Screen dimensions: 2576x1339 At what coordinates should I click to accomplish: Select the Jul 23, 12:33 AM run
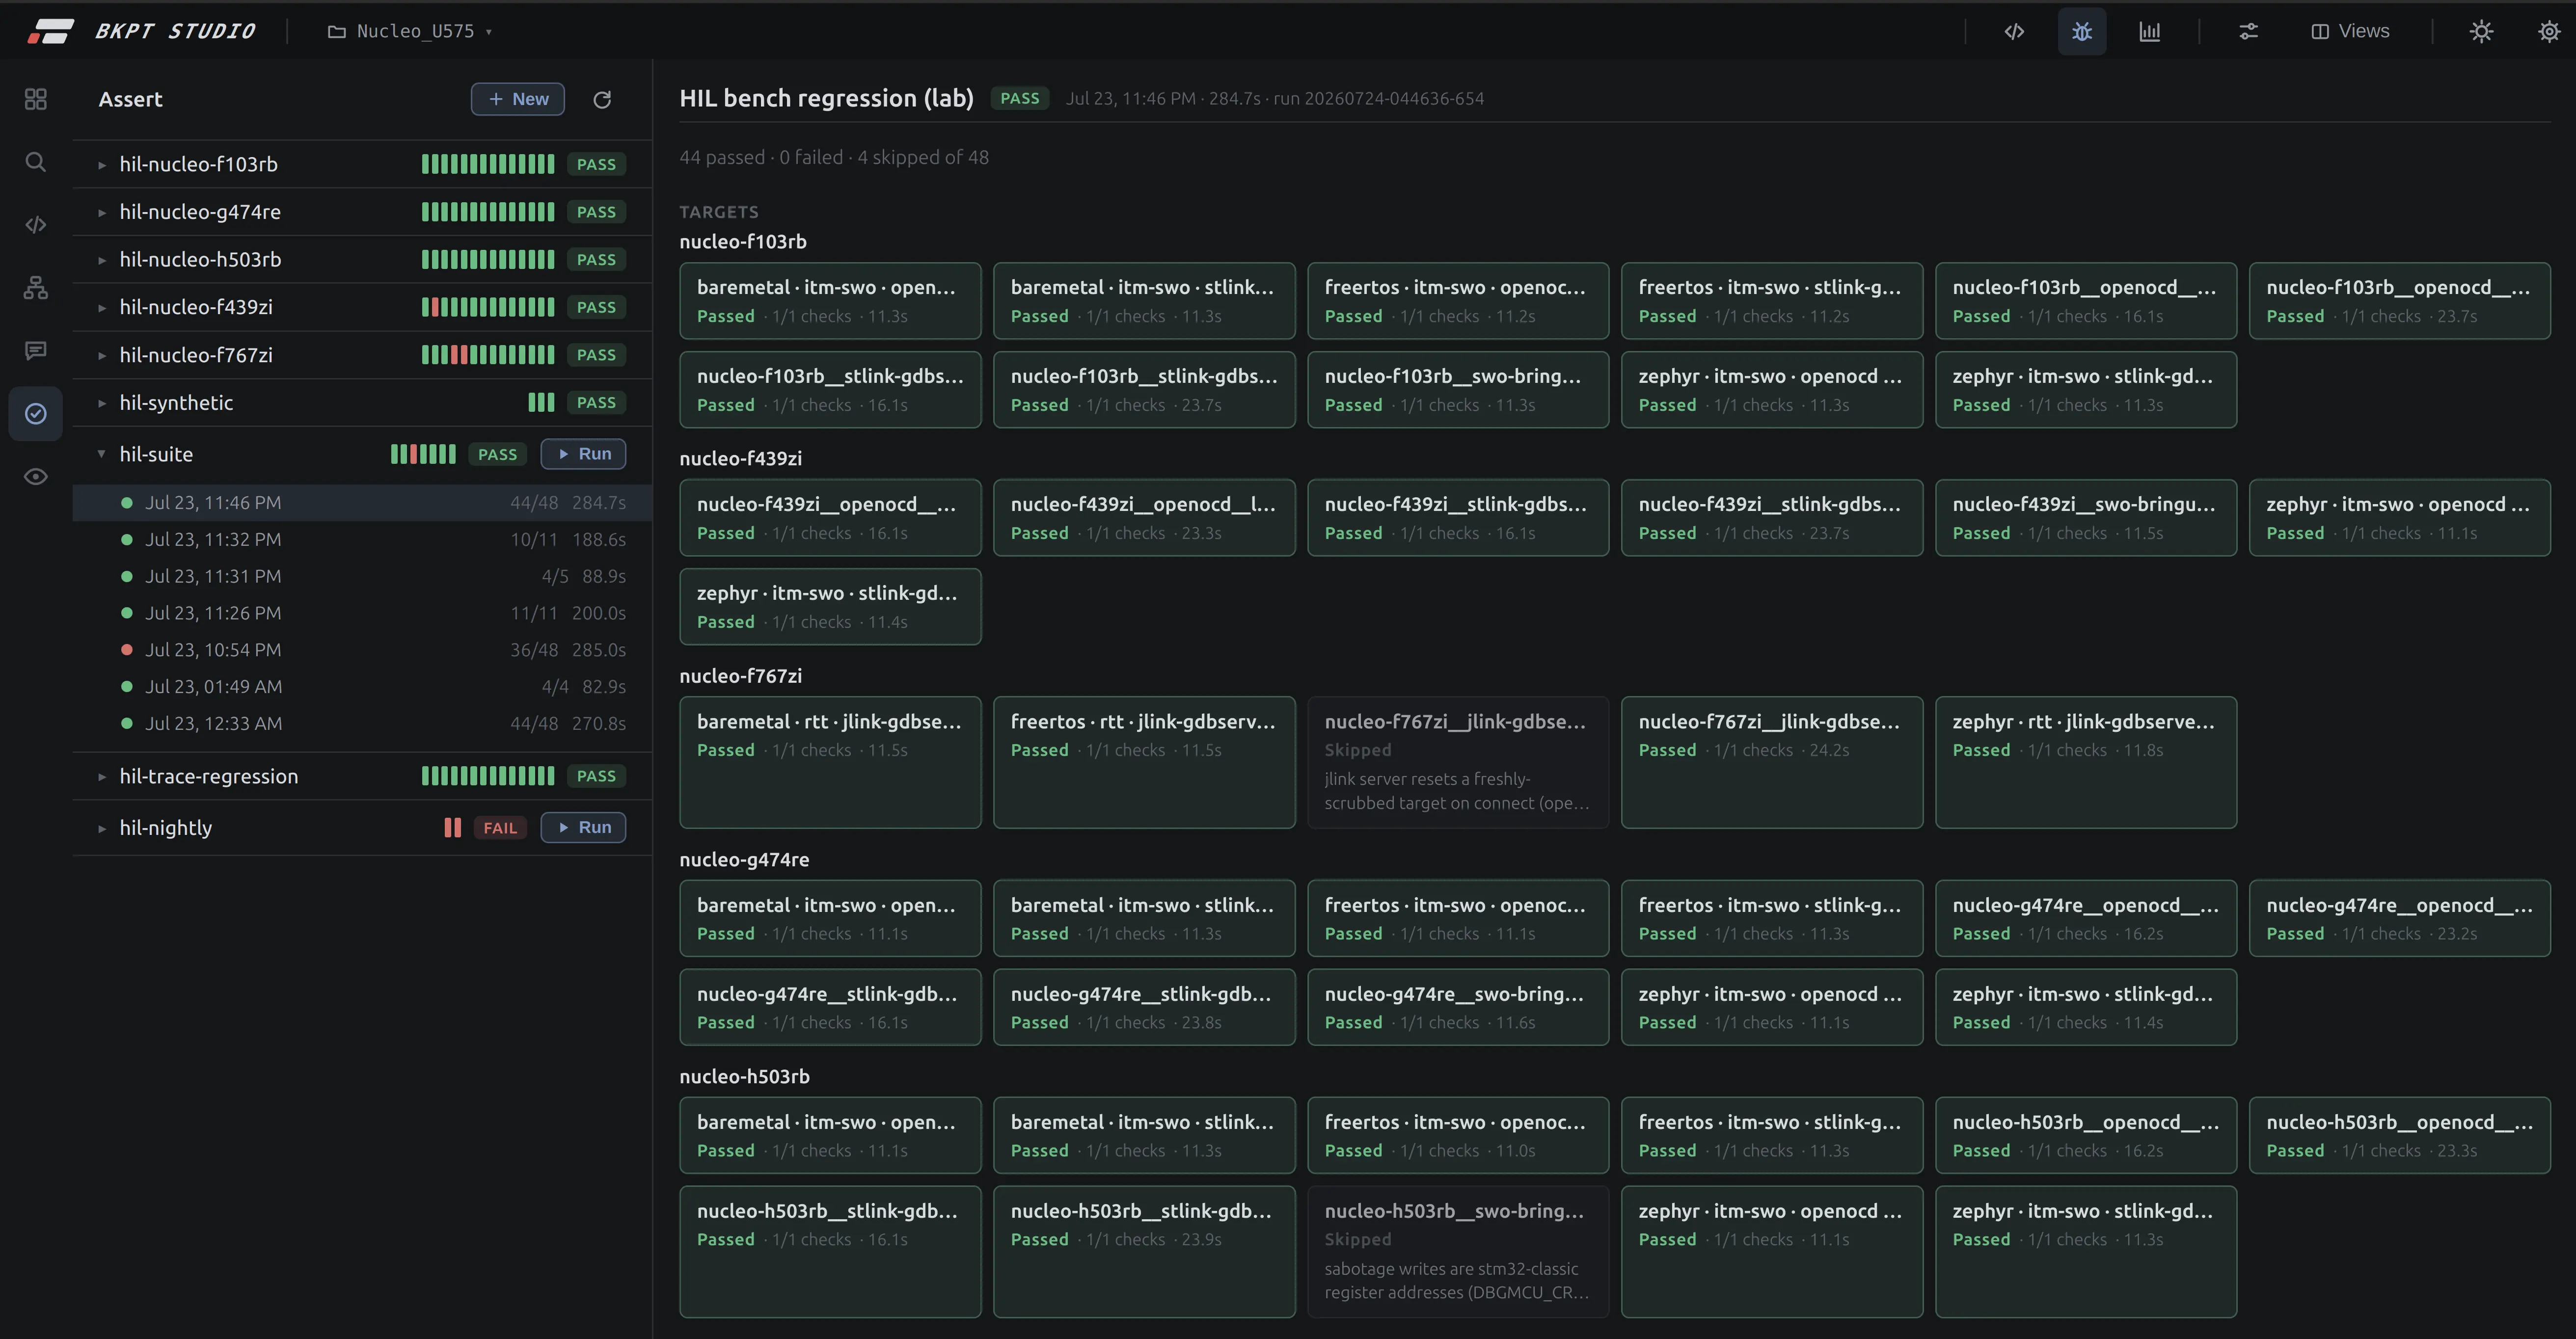362,723
